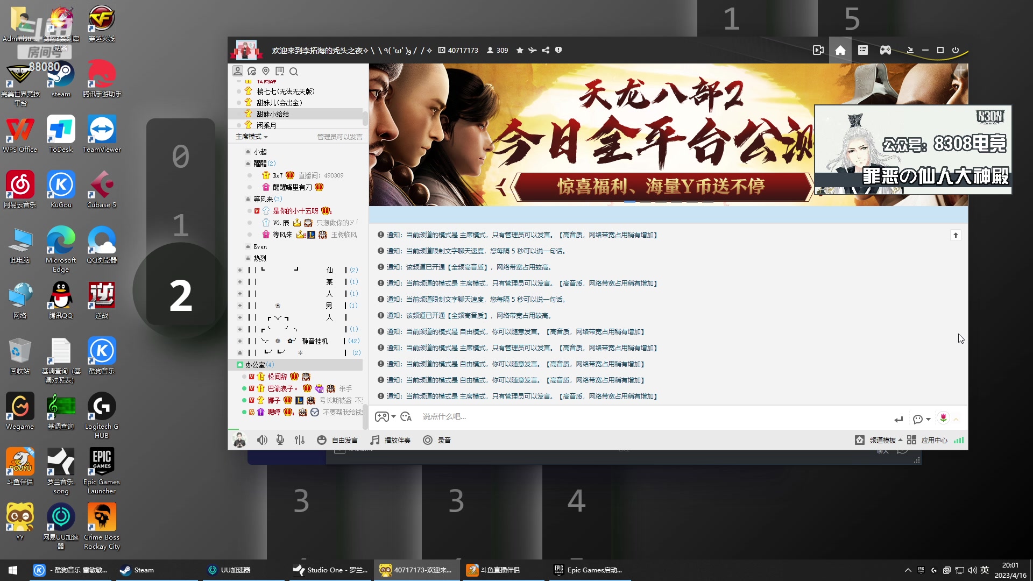
Task: Open the 主席模式 mode dropdown
Action: pos(251,137)
